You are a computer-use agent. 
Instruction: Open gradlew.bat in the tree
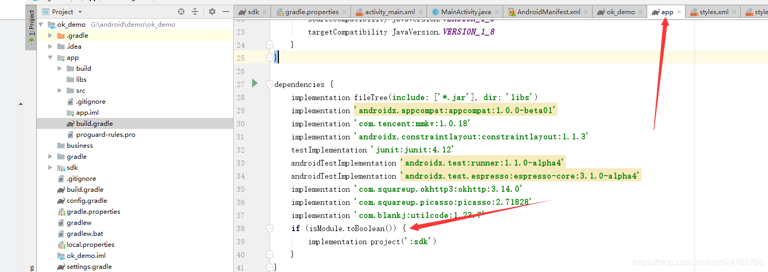coord(80,234)
